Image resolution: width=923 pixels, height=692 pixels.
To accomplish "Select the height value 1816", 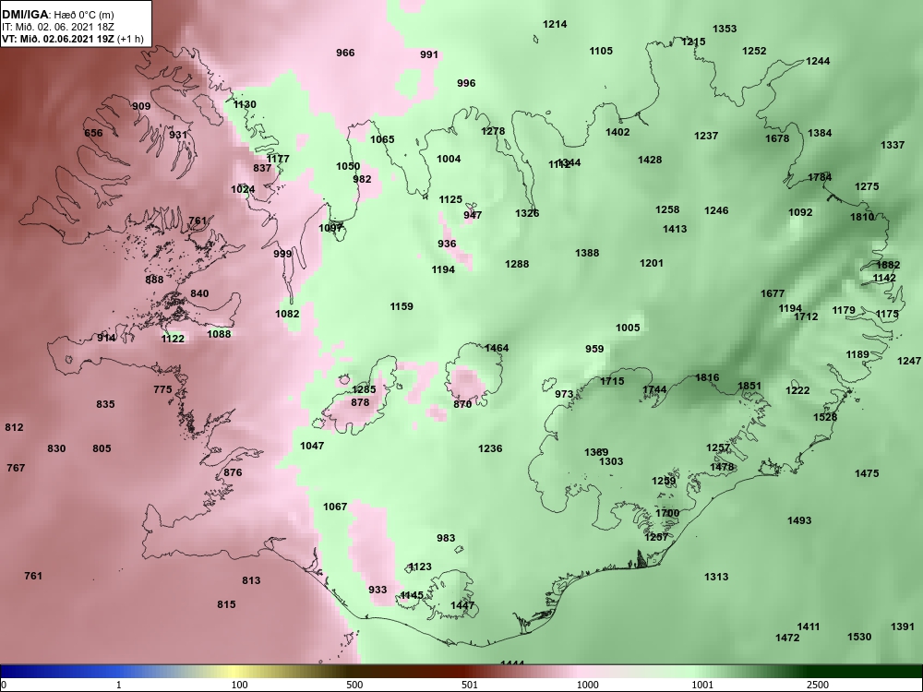I will [x=707, y=377].
